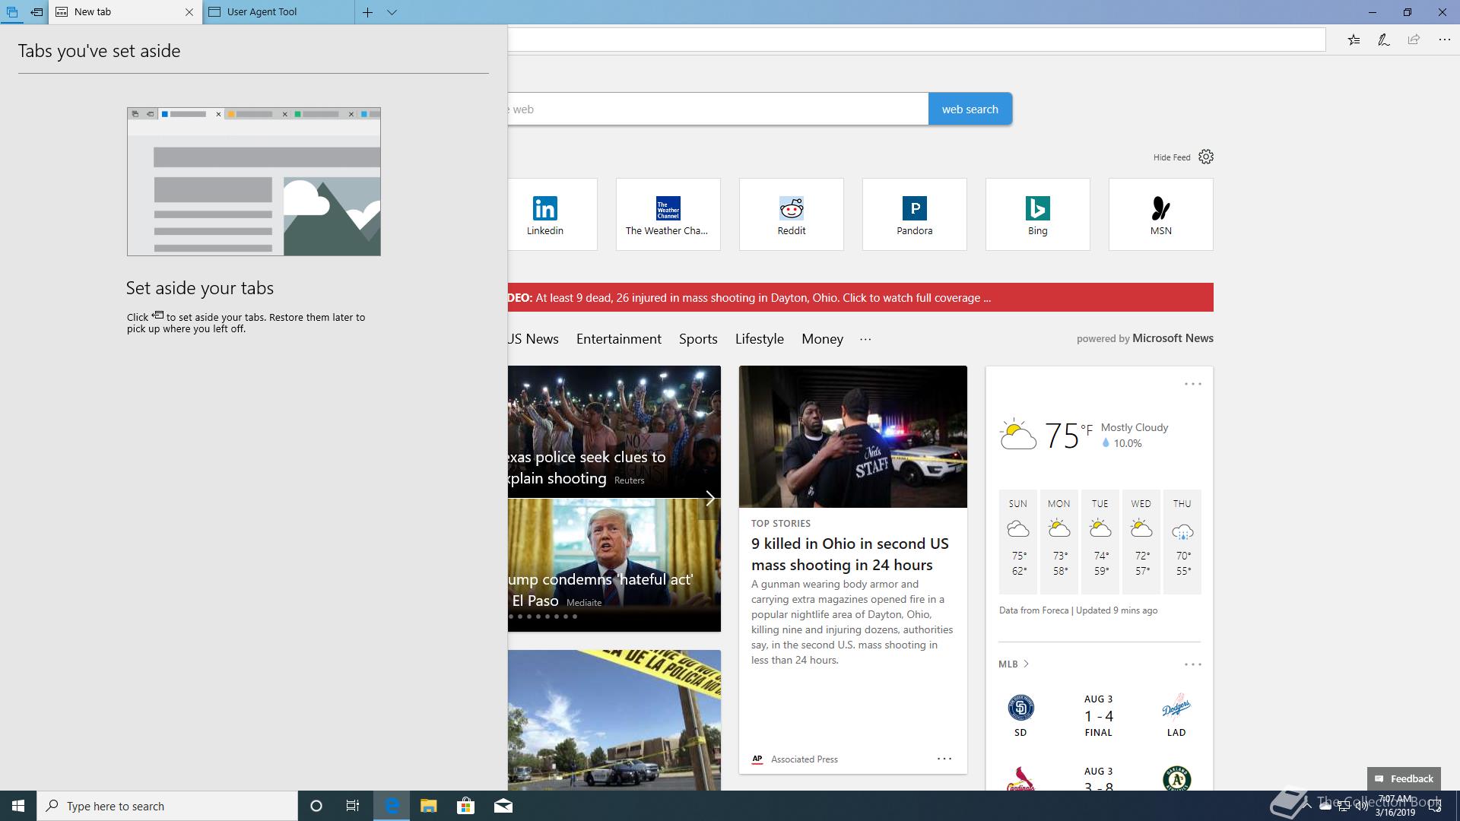The height and width of the screenshot is (821, 1460).
Task: Open the Bing top site tile
Action: tap(1038, 214)
